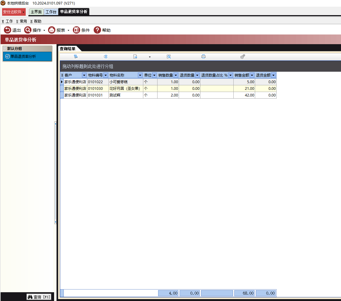This screenshot has height=301, width=341.
Task: Click the sales amount 5.00 cell
Action: click(244, 82)
